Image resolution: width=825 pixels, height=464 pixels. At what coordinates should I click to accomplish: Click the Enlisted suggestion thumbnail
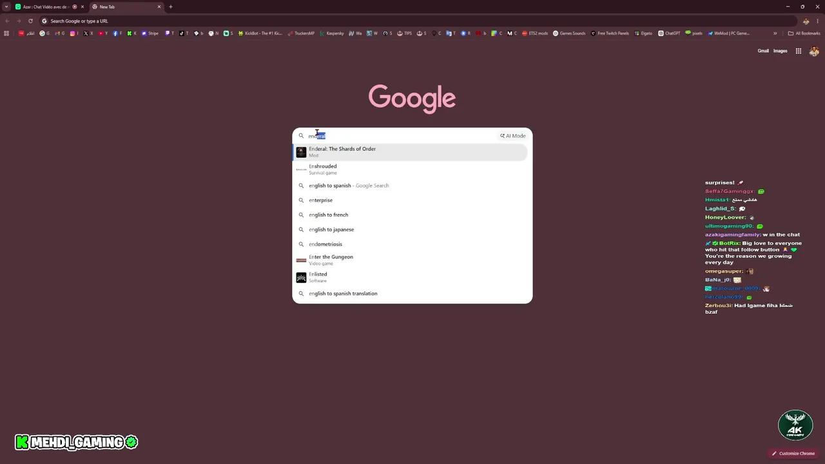click(x=301, y=277)
